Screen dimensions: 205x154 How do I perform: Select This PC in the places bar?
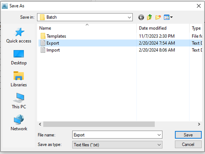tap(19, 101)
